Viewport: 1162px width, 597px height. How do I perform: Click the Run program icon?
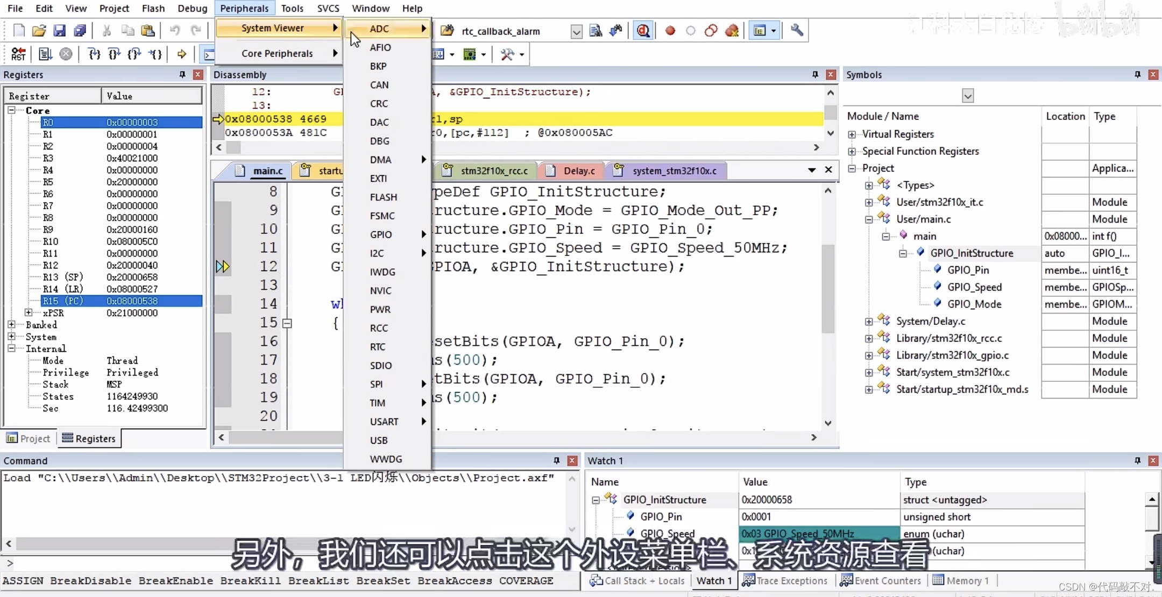click(x=45, y=54)
